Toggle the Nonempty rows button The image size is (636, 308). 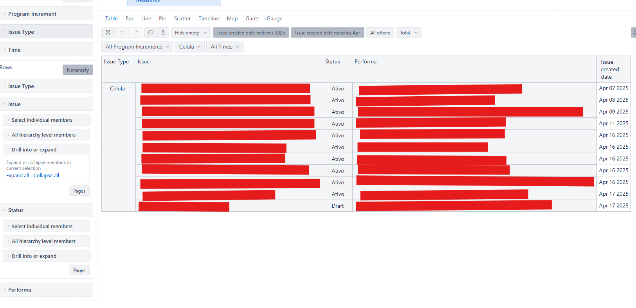(x=78, y=70)
